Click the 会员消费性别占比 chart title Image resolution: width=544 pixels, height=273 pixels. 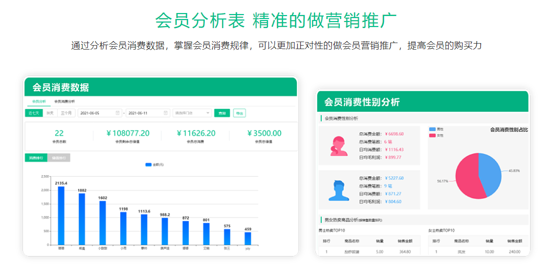(508, 130)
